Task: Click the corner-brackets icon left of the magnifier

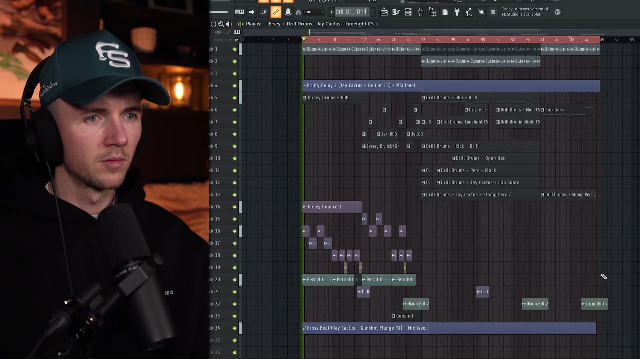Action: coord(213,24)
